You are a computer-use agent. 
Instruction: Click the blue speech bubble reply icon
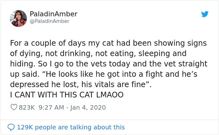point(11,127)
